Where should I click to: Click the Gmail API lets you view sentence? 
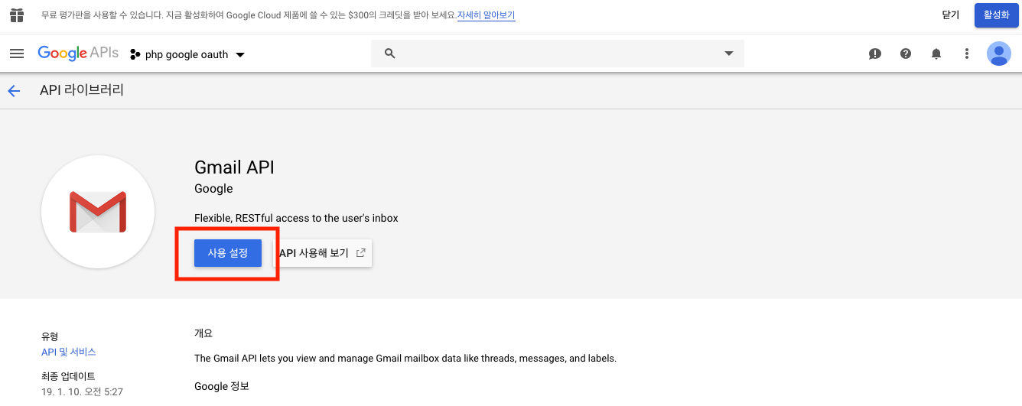click(x=405, y=358)
